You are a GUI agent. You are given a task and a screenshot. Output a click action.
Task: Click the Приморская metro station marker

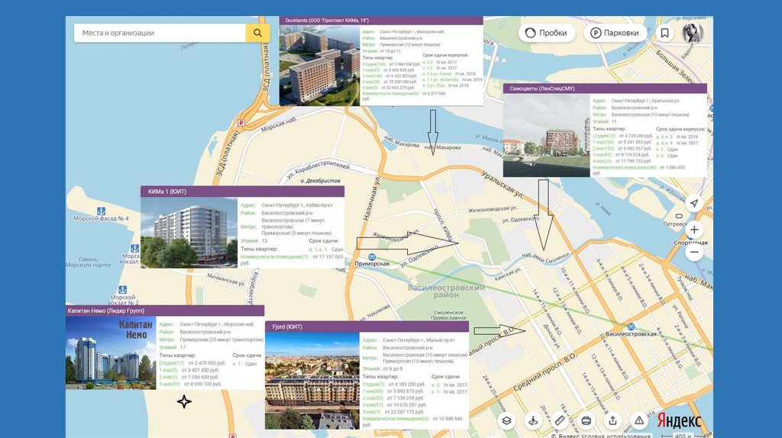pyautogui.click(x=371, y=256)
